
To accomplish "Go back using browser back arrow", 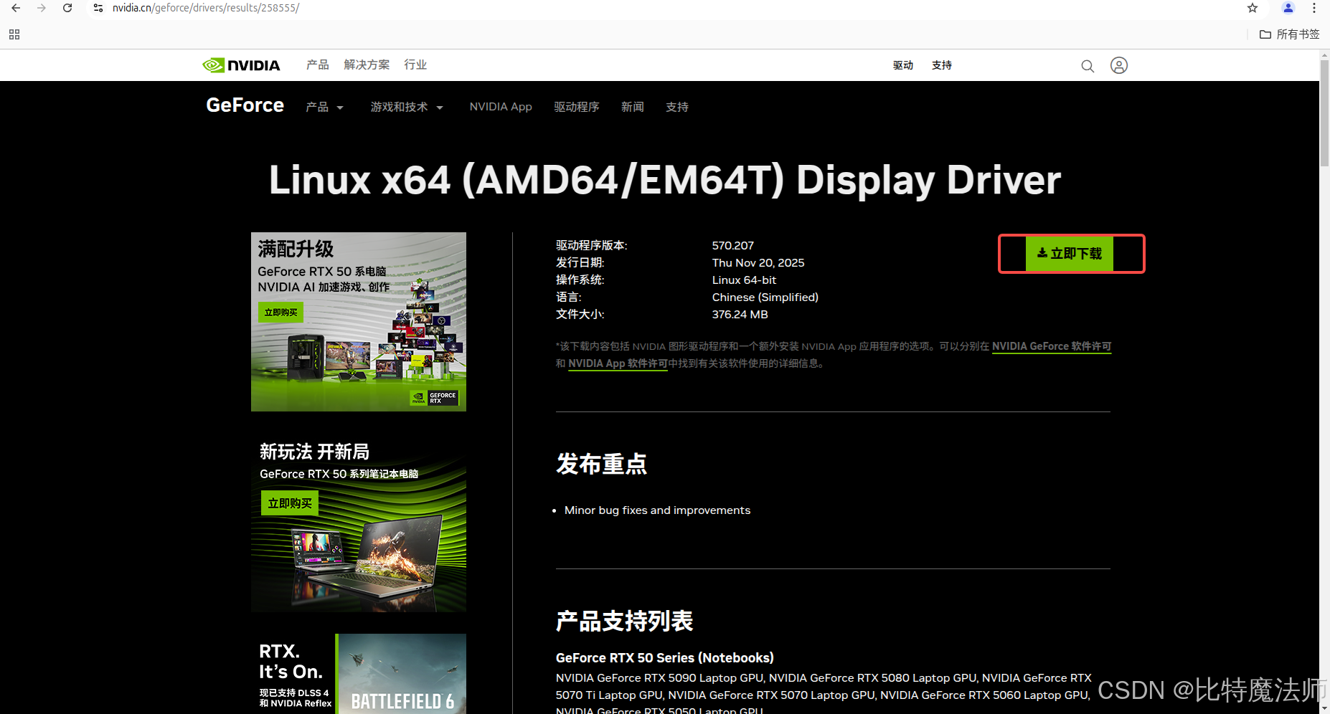I will click(x=16, y=8).
